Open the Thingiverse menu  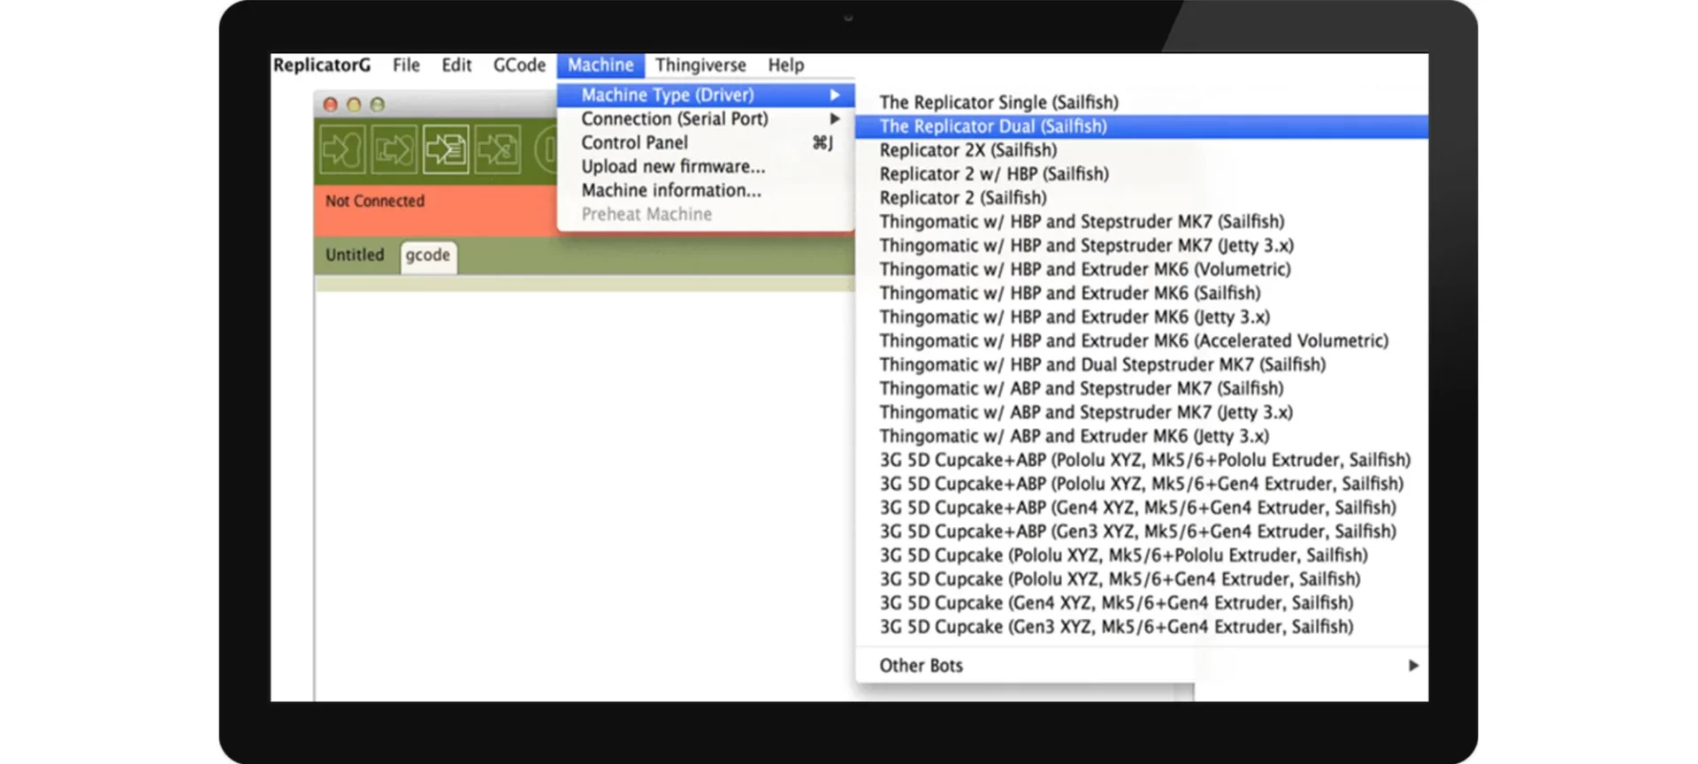pyautogui.click(x=700, y=65)
